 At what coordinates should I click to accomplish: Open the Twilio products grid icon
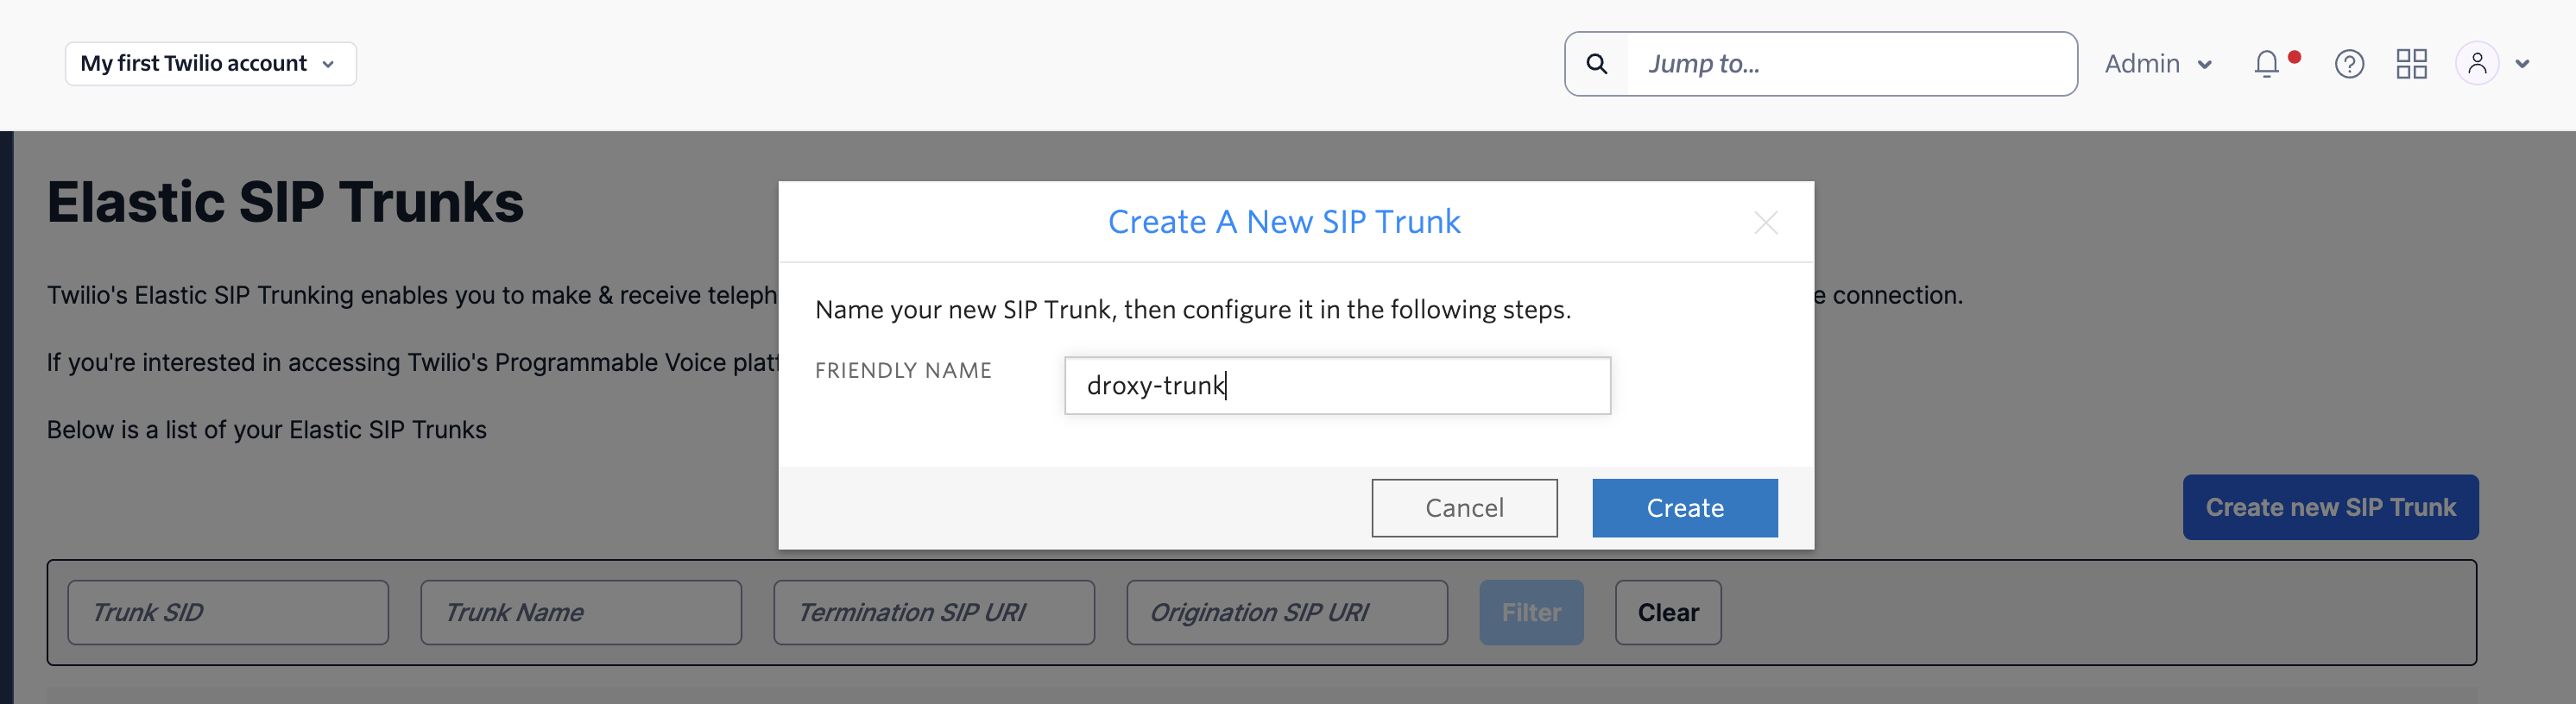pos(2412,63)
